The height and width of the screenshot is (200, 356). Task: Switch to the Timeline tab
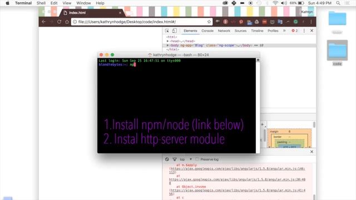(x=257, y=31)
